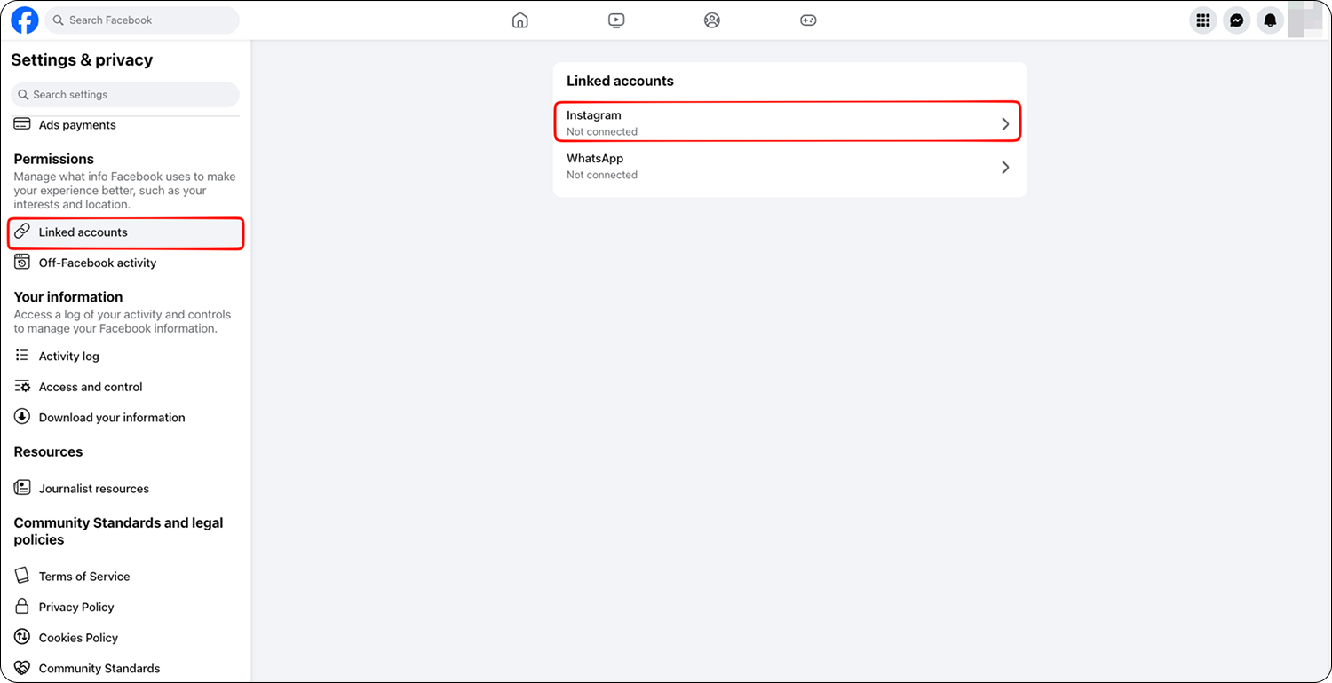The height and width of the screenshot is (683, 1332).
Task: Open the Gaming controller icon
Action: (x=808, y=20)
